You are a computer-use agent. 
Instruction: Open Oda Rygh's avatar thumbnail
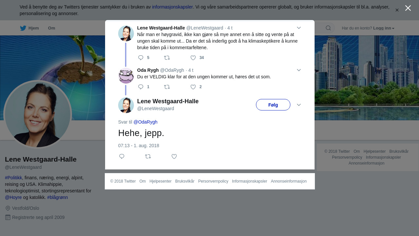[x=126, y=76]
